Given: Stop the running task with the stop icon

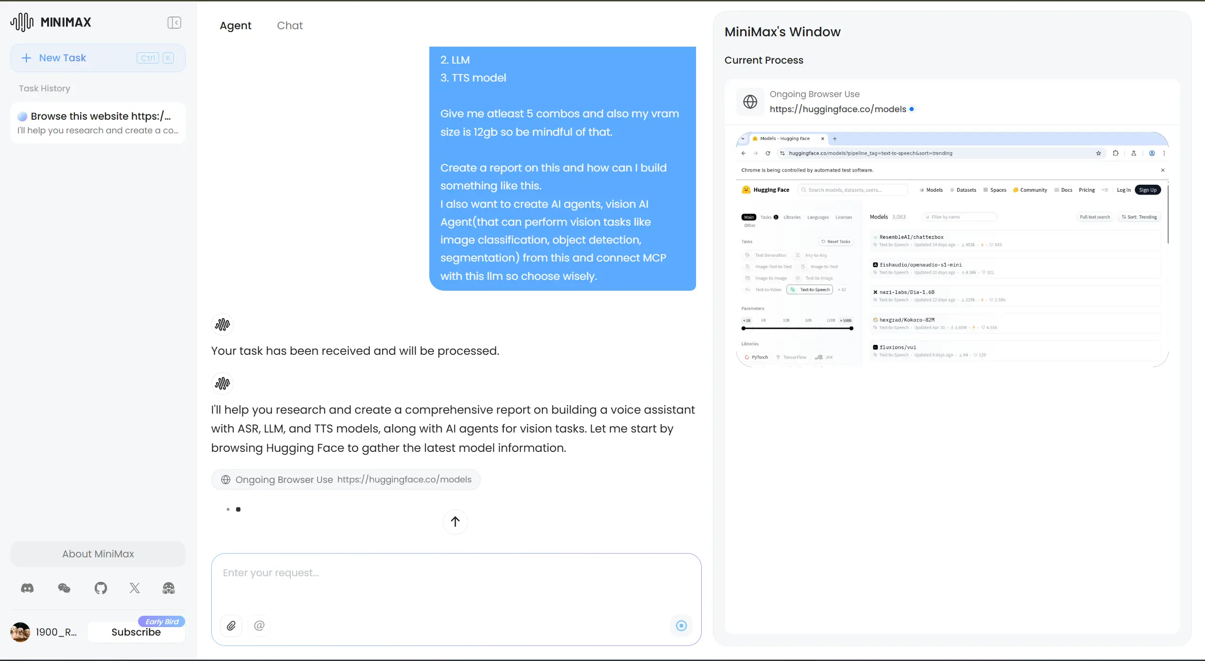Looking at the screenshot, I should (x=681, y=626).
